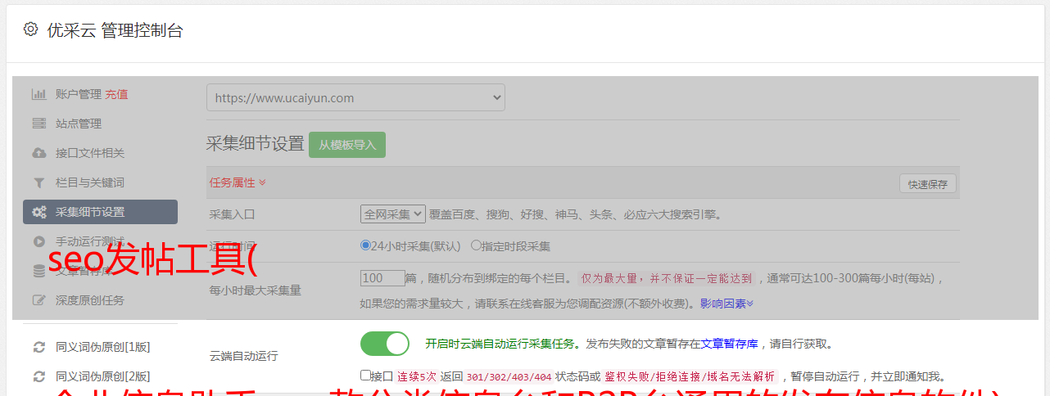Click the 云端自动运行 label

(244, 356)
